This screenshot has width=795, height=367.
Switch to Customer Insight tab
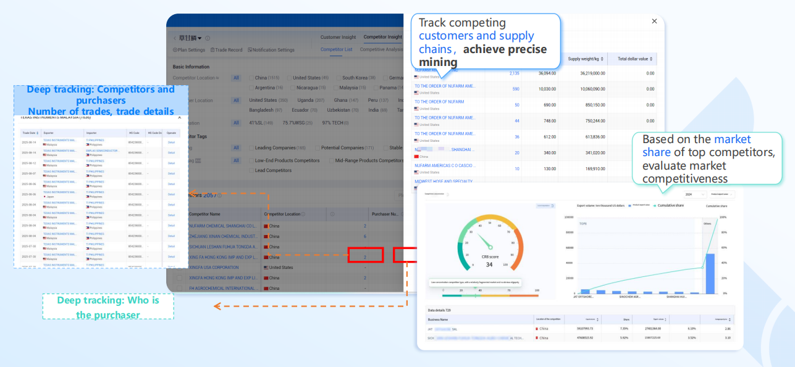pos(339,37)
